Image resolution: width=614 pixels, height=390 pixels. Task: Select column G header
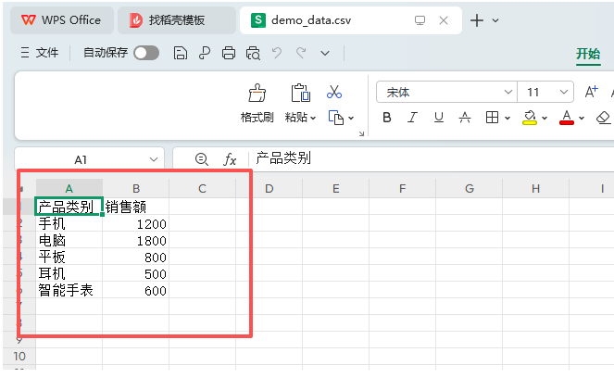pyautogui.click(x=470, y=189)
